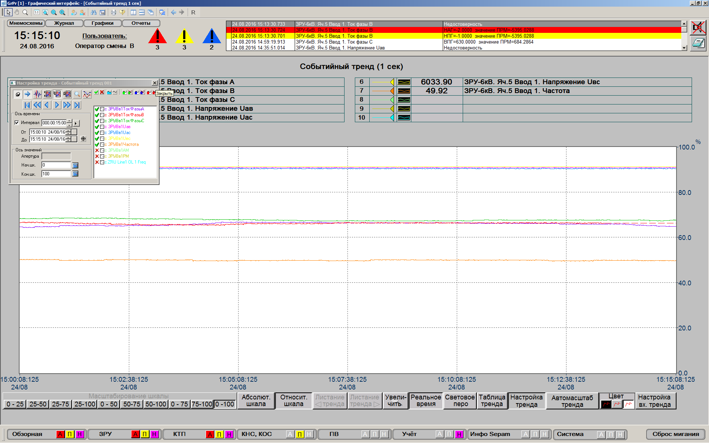Click Автомасштаб тренда button

(x=572, y=401)
